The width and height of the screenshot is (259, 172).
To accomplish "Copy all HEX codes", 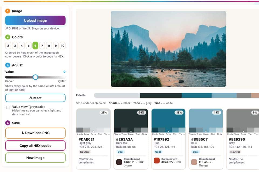I will pos(35,146).
